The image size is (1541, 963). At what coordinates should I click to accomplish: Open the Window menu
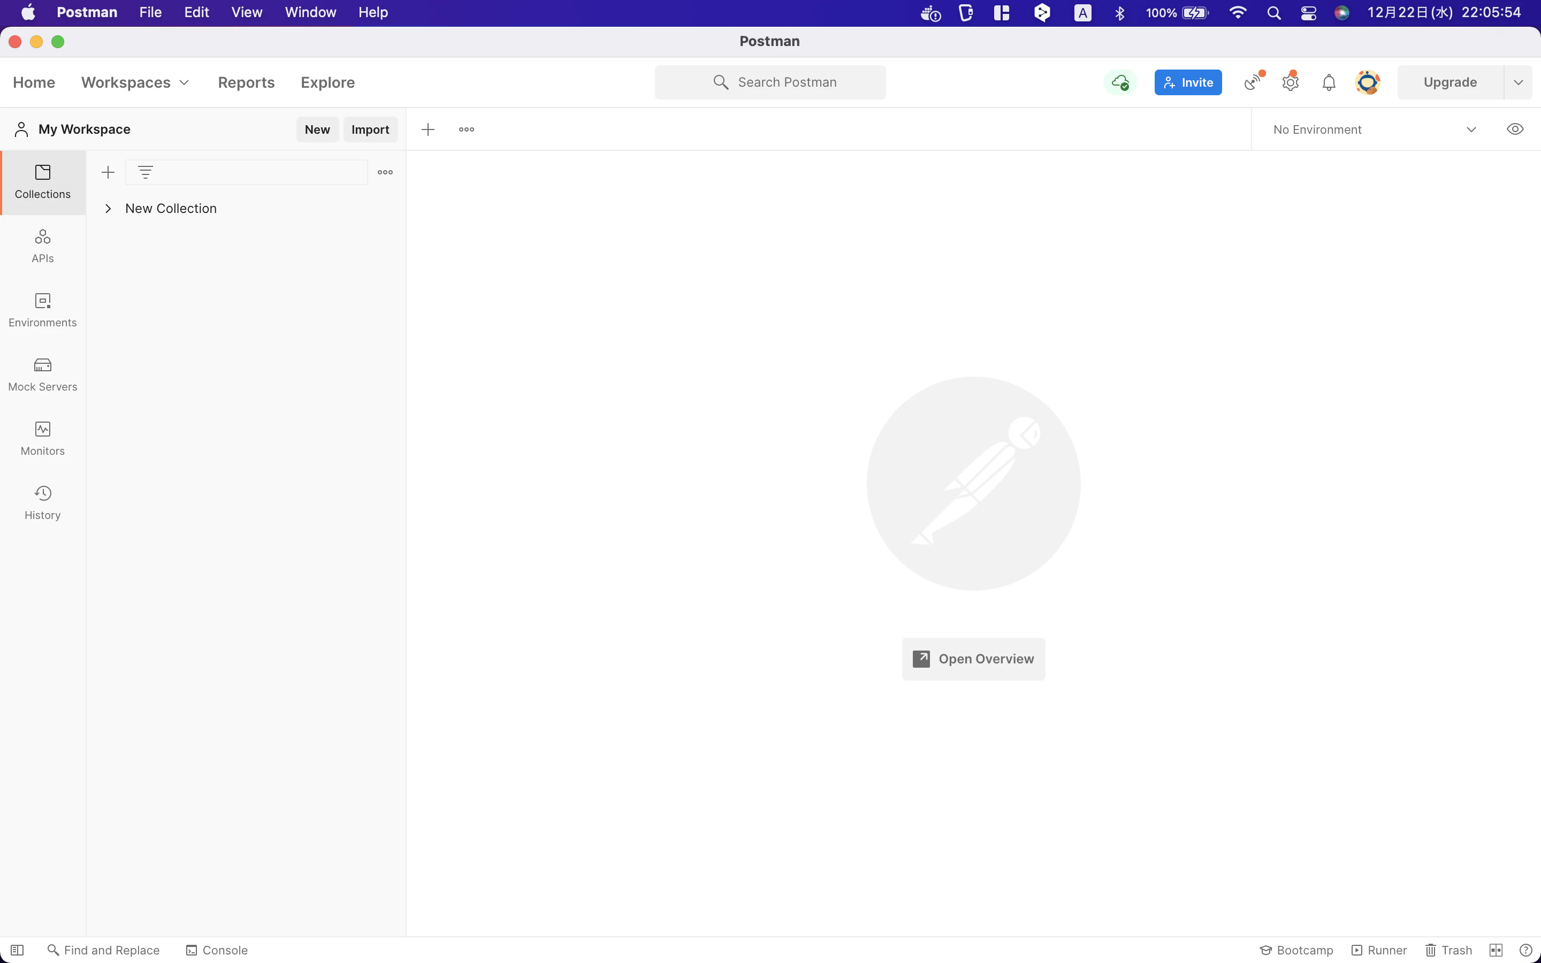point(310,13)
